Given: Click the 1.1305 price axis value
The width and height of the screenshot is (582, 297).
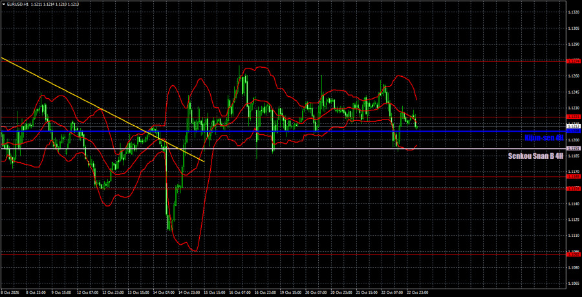Looking at the screenshot, I should (x=572, y=28).
